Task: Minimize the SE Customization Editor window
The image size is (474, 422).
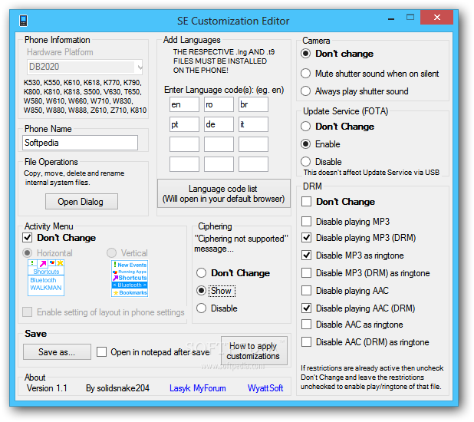Action: click(x=391, y=18)
